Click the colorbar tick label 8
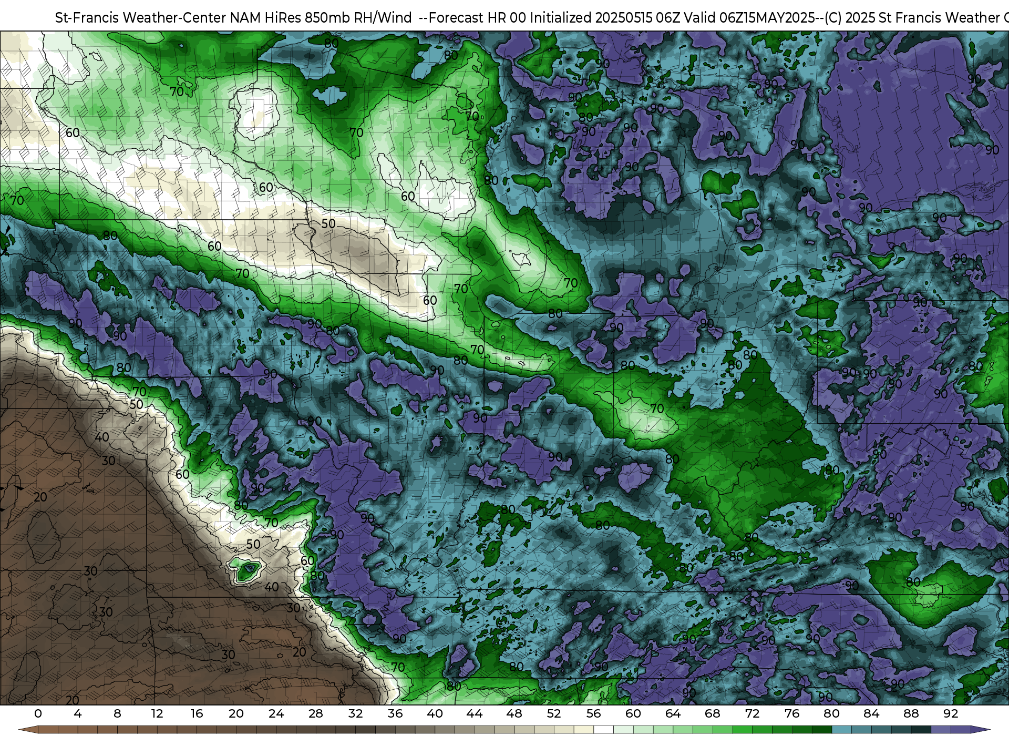Screen dimensions: 1009x736 [x=117, y=713]
